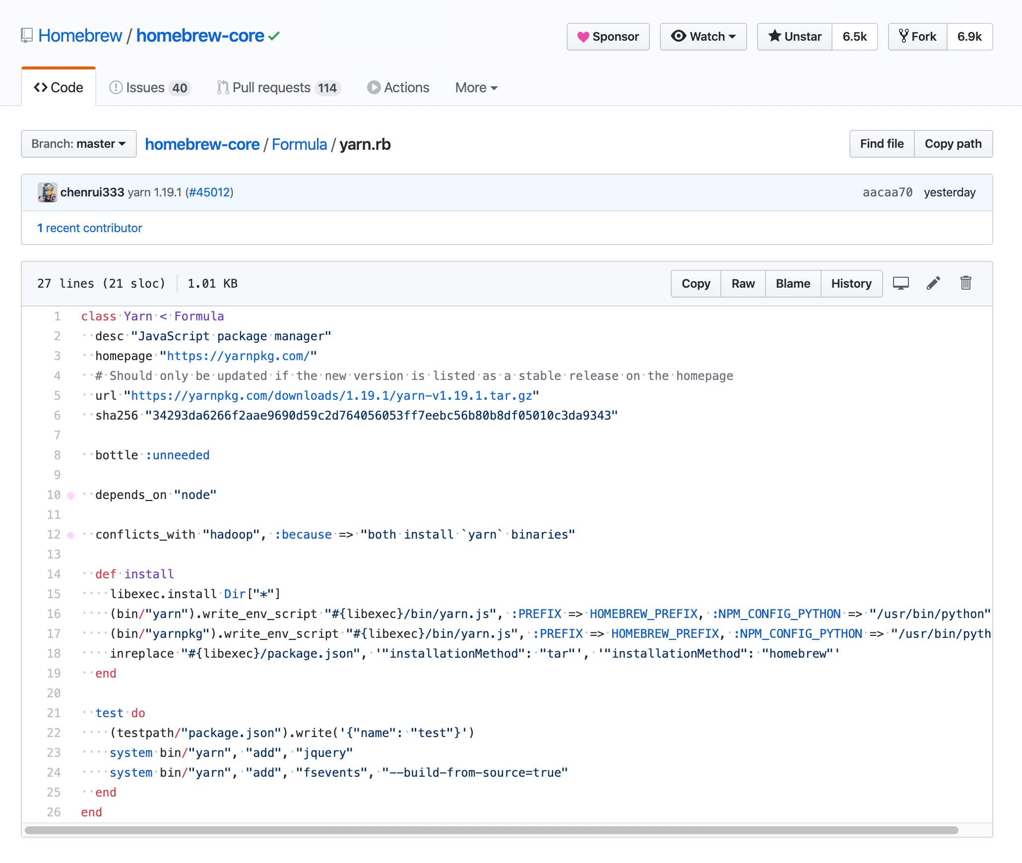Edit this file with pencil icon
This screenshot has width=1022, height=863.
coord(933,283)
